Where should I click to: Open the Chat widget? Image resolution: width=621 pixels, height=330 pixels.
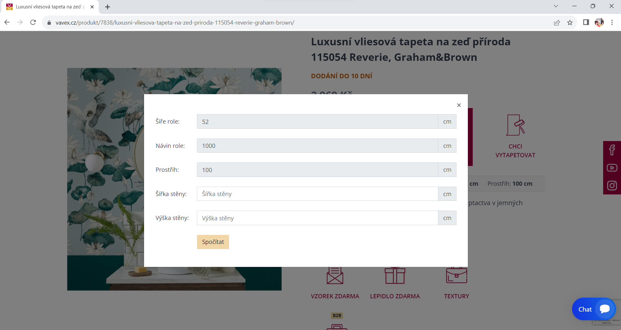593,309
